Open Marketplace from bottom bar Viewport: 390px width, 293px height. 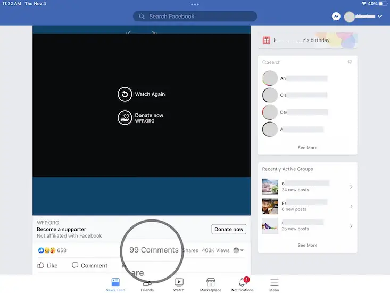(211, 284)
